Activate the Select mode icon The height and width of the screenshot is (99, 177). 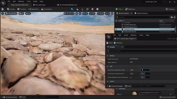pos(72,9)
